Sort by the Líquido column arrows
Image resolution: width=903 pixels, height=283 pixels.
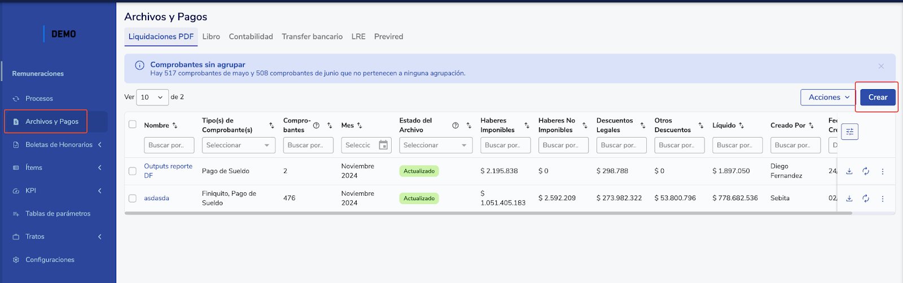coord(742,126)
